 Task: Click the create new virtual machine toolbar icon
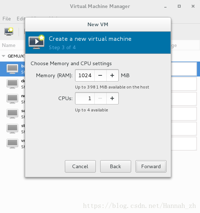tap(9, 32)
